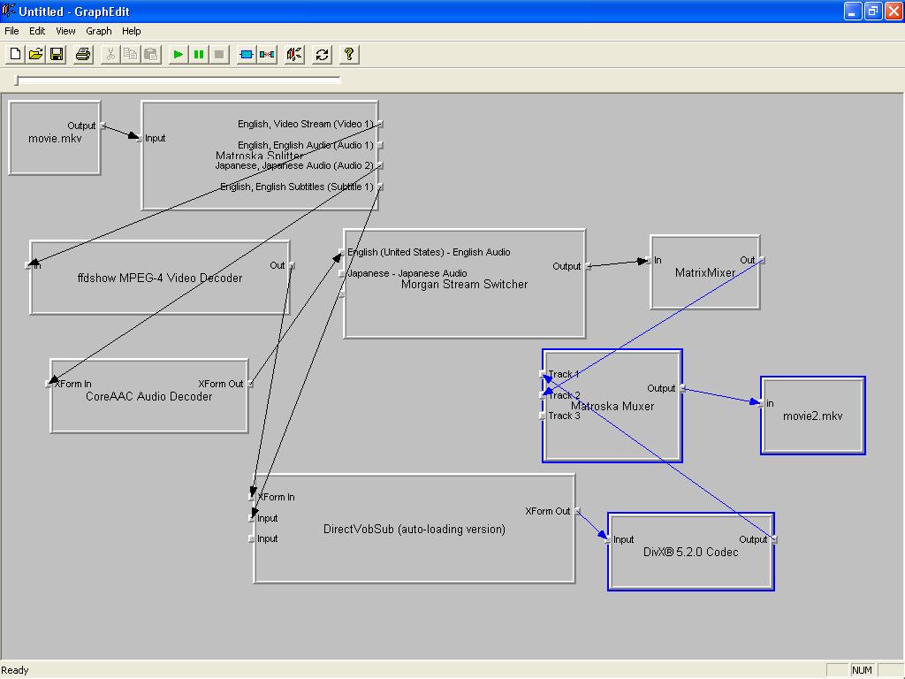The height and width of the screenshot is (679, 905).
Task: Open the Help menu
Action: [x=131, y=31]
